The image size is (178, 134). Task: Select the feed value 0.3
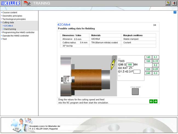156,73
